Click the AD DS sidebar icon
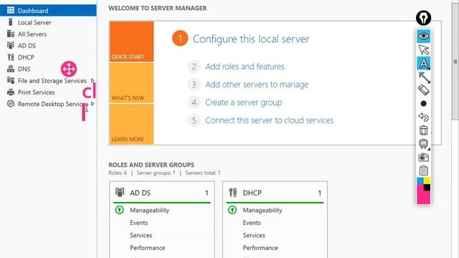The width and height of the screenshot is (459, 258). [x=11, y=45]
